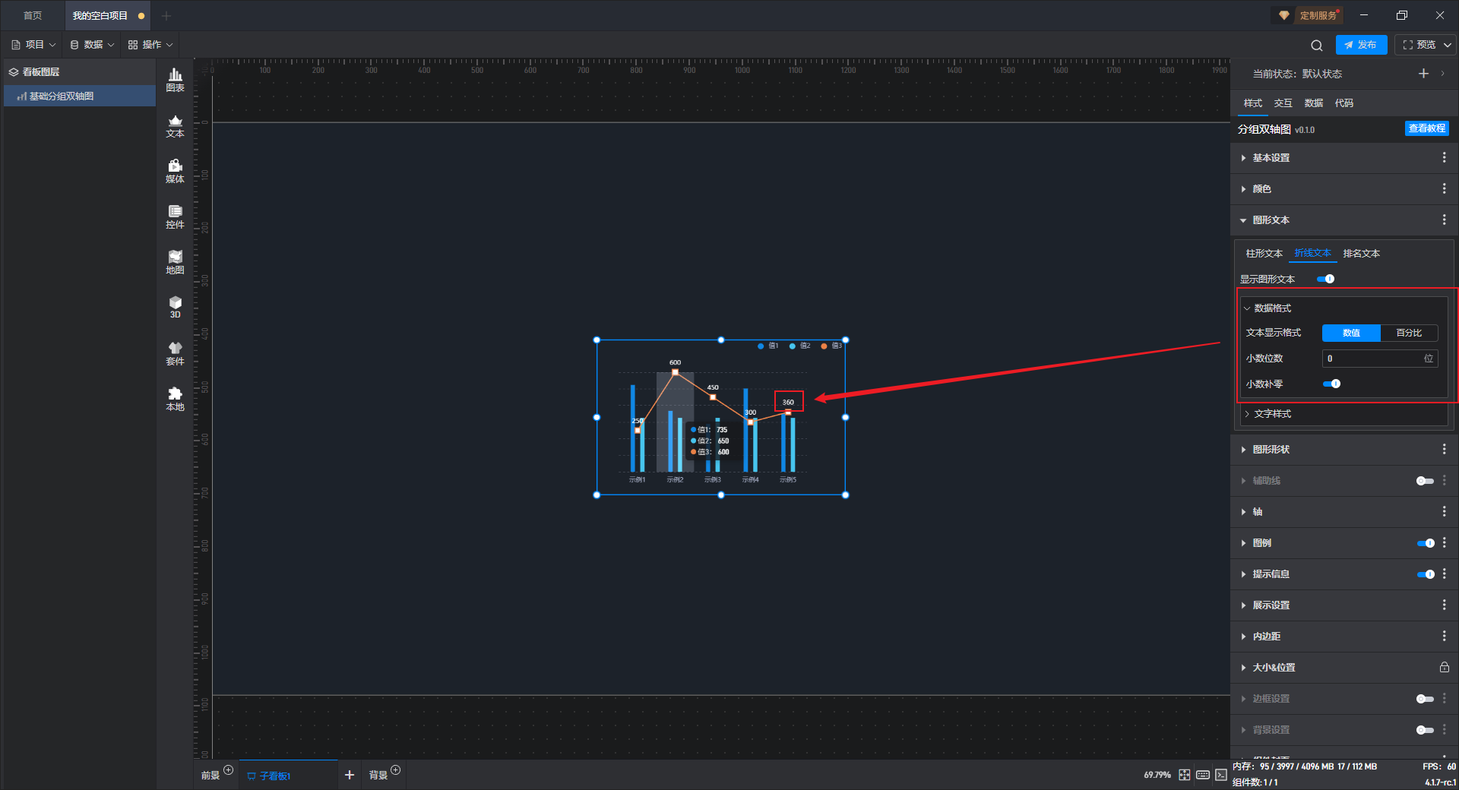This screenshot has height=790, width=1459.
Task: Open the 数据 menu
Action: 92,45
